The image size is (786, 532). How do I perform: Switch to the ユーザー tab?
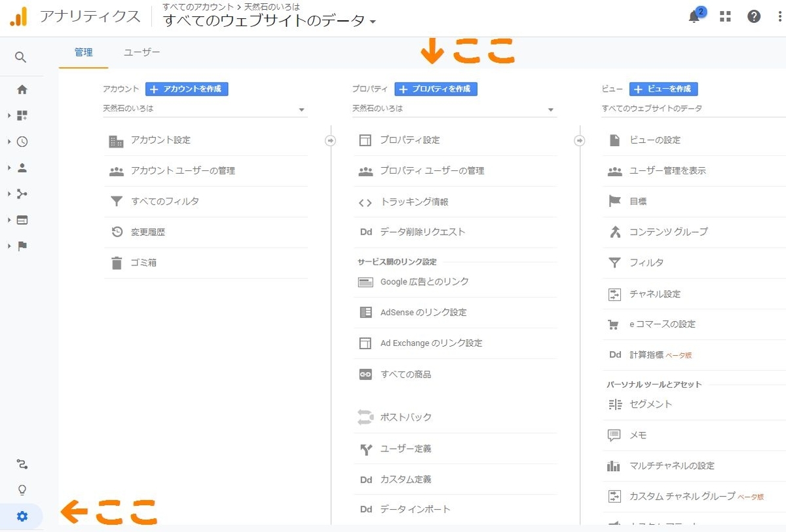(x=141, y=52)
